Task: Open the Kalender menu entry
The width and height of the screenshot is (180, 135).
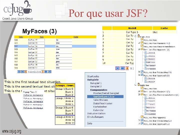Action: tap(98, 110)
